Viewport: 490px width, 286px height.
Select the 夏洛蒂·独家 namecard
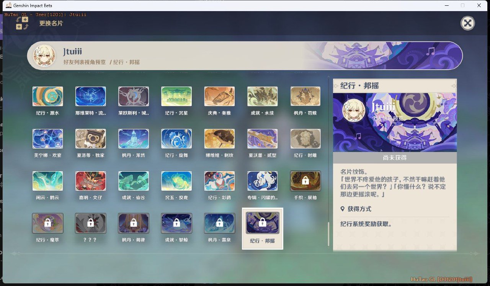click(91, 139)
